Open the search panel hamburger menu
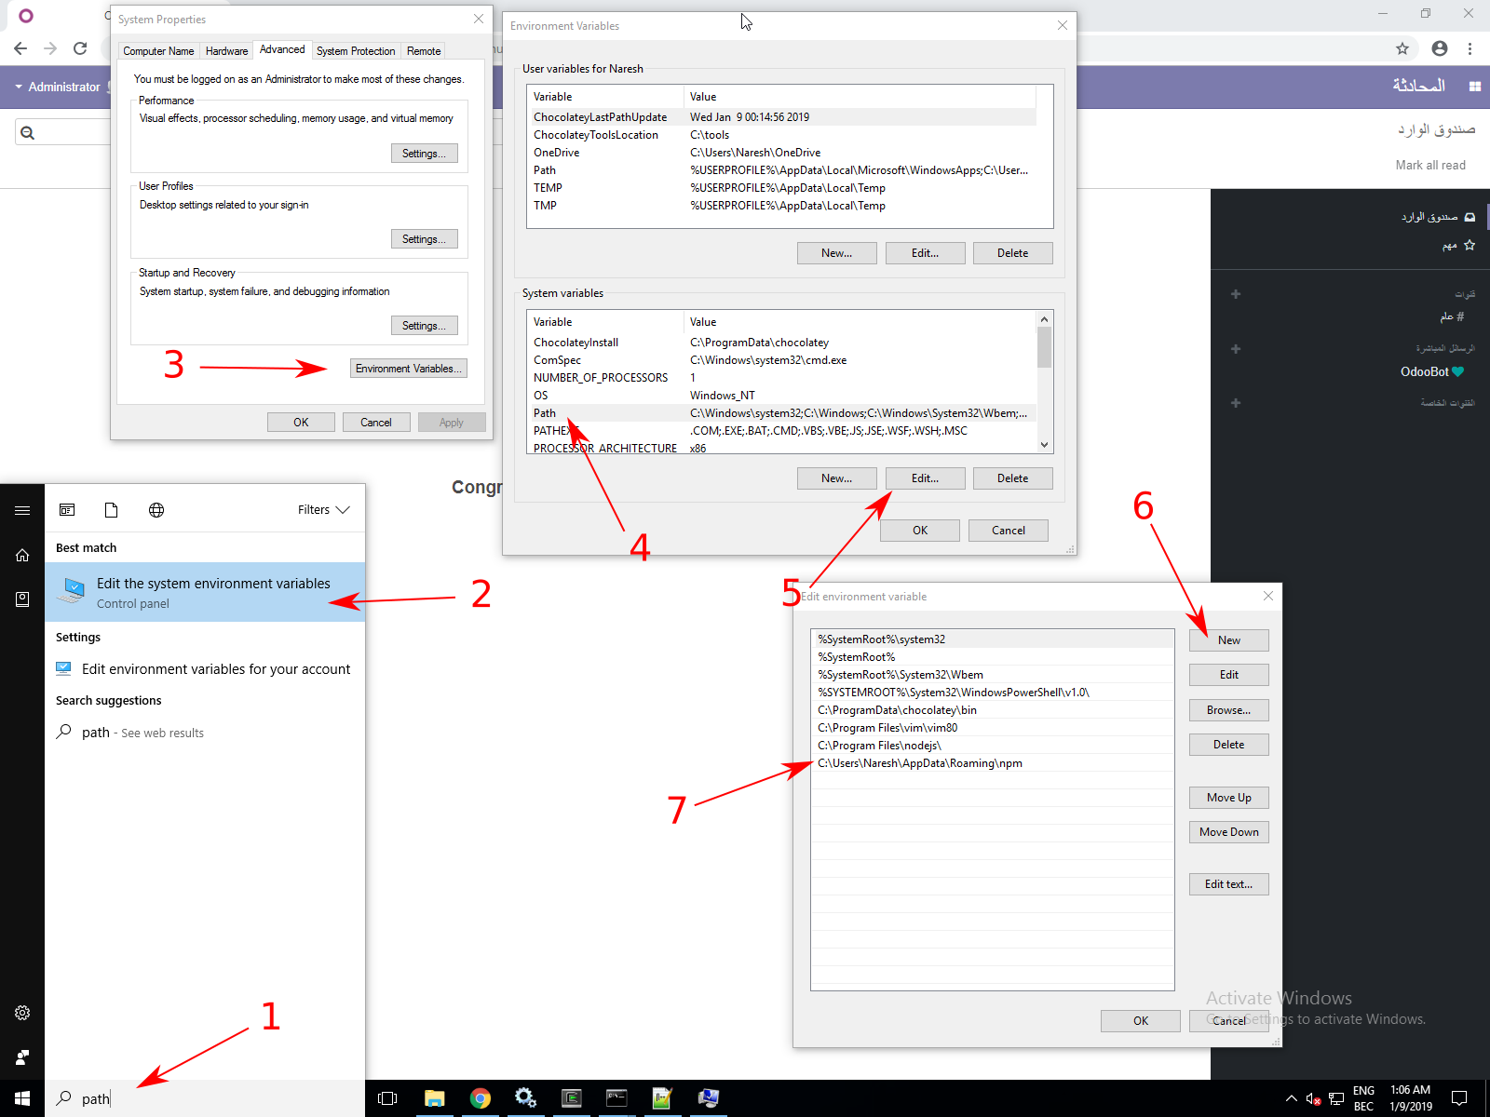This screenshot has height=1117, width=1490. pyautogui.click(x=22, y=510)
